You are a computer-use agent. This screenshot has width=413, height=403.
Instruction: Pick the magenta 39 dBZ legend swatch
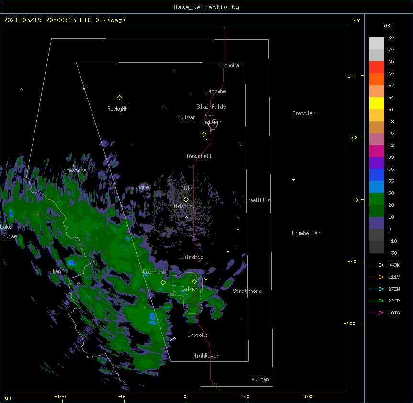377,151
